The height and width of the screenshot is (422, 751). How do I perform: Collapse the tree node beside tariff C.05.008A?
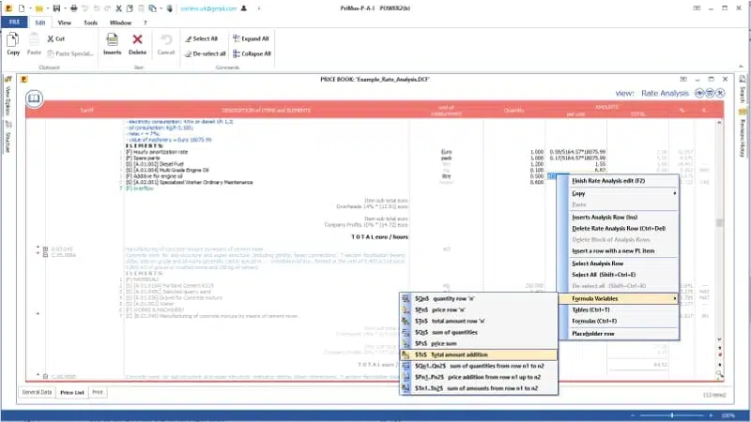[45, 255]
